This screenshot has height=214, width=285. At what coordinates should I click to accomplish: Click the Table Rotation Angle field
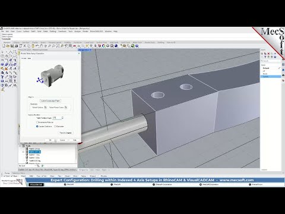click(57, 118)
